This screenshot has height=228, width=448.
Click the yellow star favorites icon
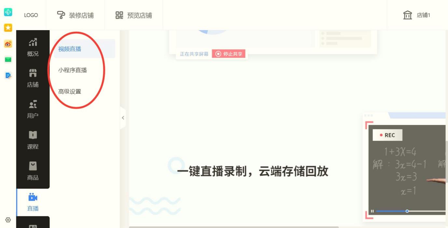pos(8,28)
